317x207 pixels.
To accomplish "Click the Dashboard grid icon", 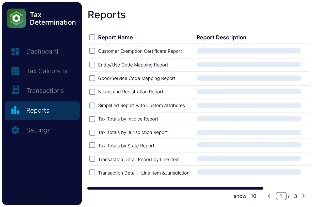I will [x=15, y=51].
